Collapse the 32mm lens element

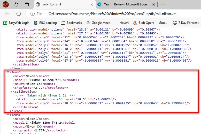(8, 115)
